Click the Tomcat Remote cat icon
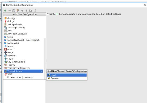The height and width of the screenshot is (103, 147). coord(49,78)
